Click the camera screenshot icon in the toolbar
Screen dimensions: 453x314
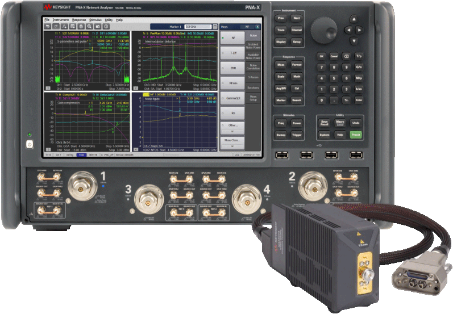point(98,27)
